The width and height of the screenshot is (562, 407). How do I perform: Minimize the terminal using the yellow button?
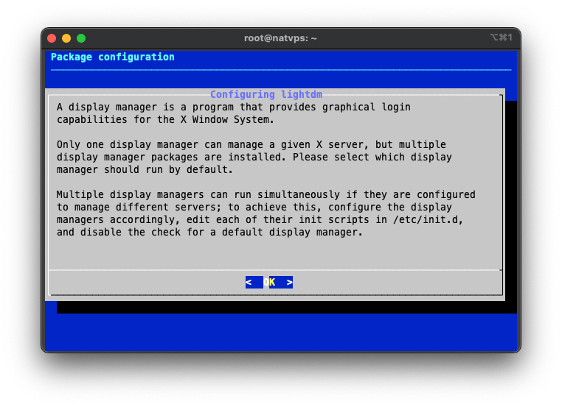click(66, 38)
